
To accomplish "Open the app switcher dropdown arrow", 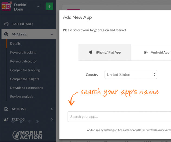I will pos(38,7).
